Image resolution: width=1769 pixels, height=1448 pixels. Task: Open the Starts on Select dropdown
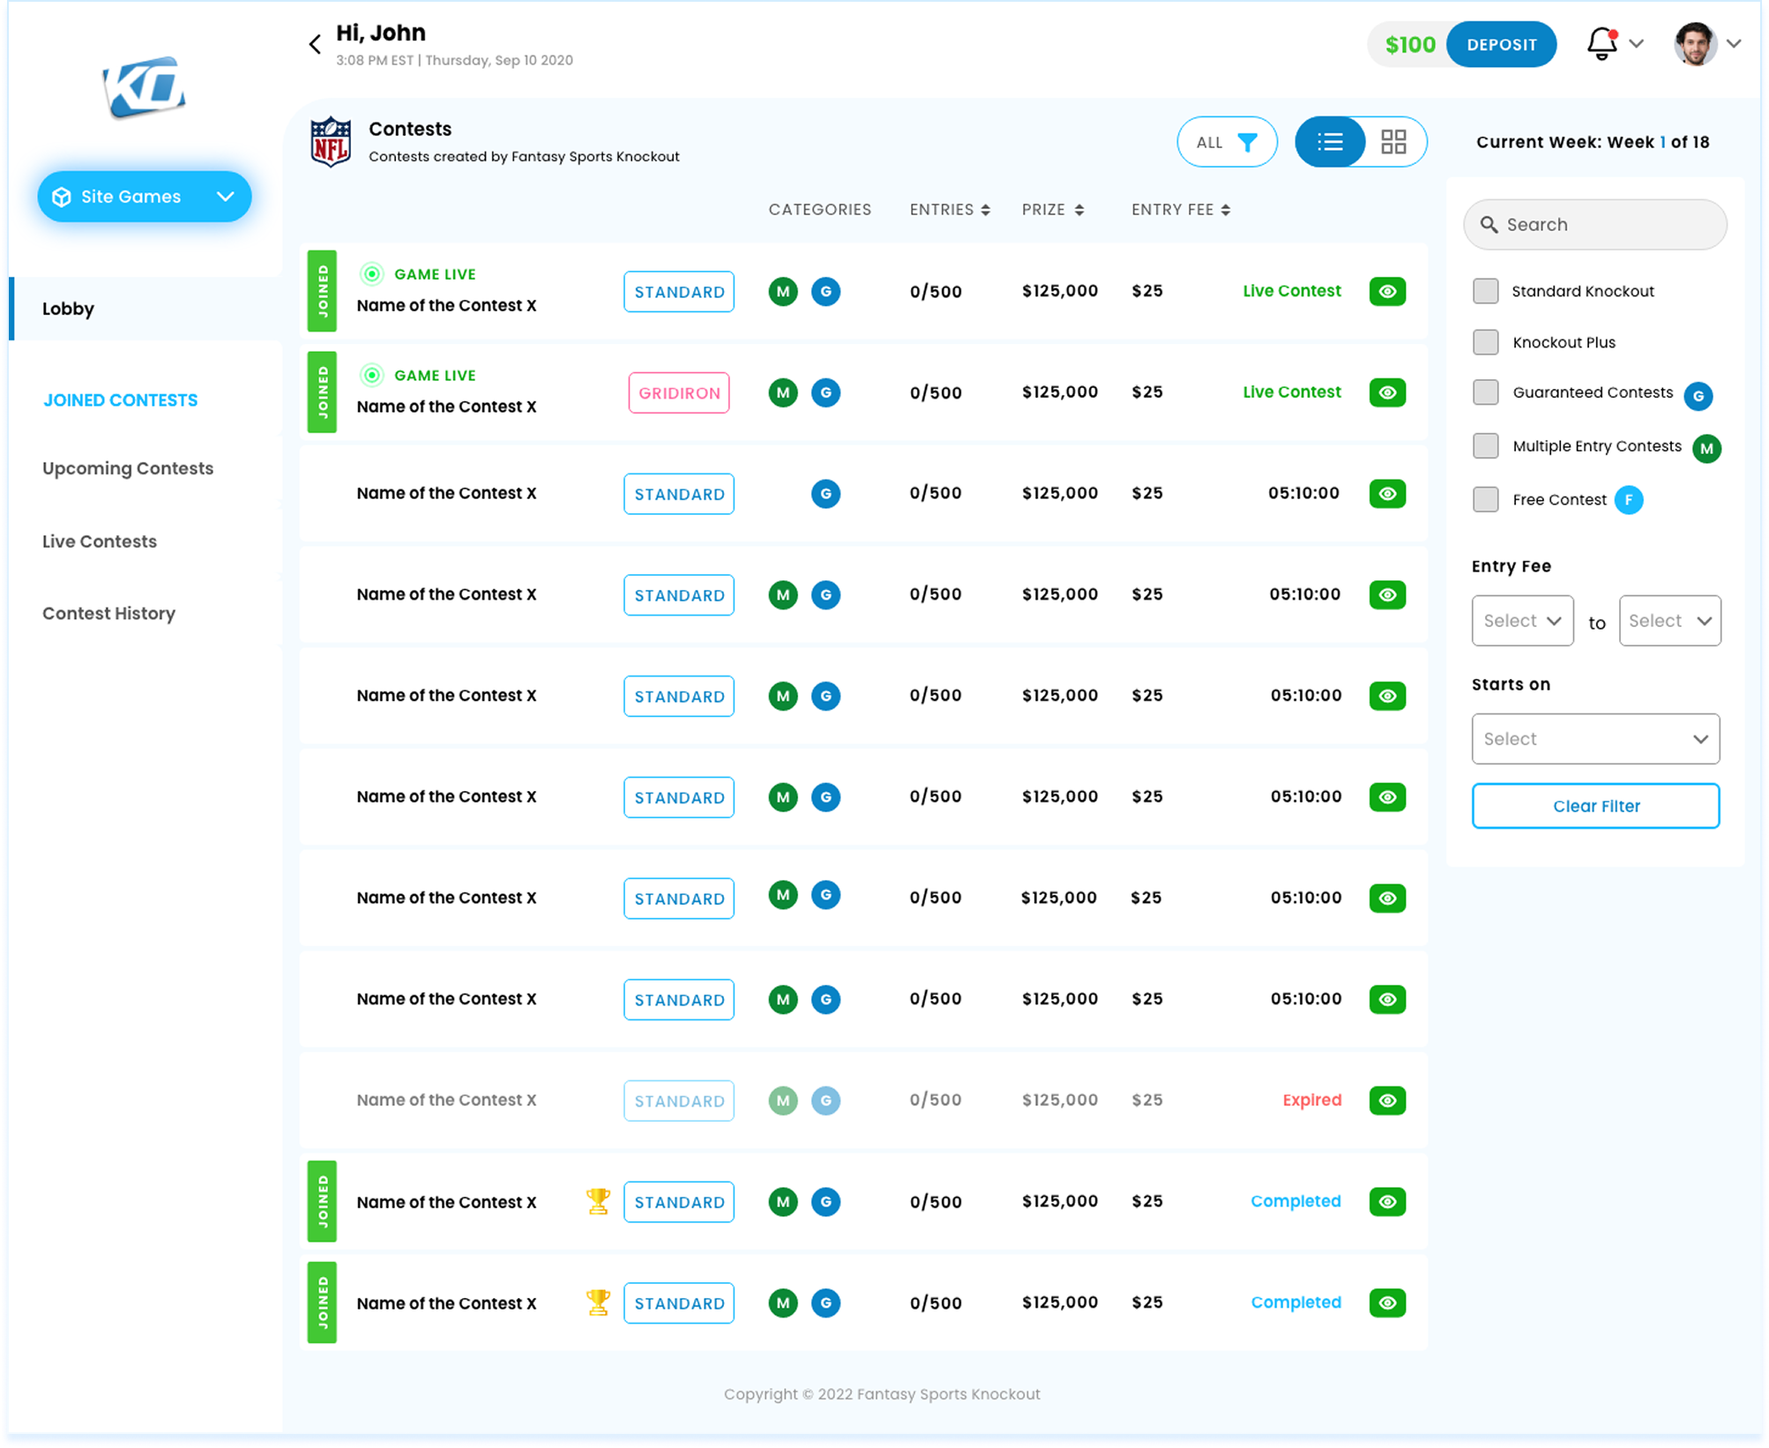tap(1594, 739)
